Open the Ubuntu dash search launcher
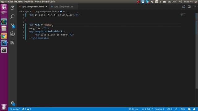The height and width of the screenshot is (111, 198). tap(4, 7)
